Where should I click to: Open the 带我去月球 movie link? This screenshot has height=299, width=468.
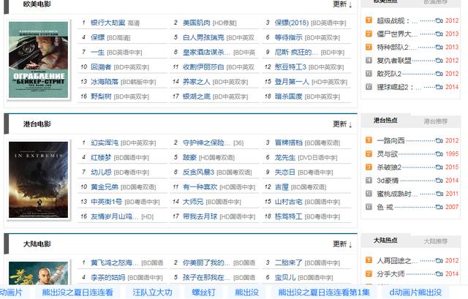click(x=200, y=216)
